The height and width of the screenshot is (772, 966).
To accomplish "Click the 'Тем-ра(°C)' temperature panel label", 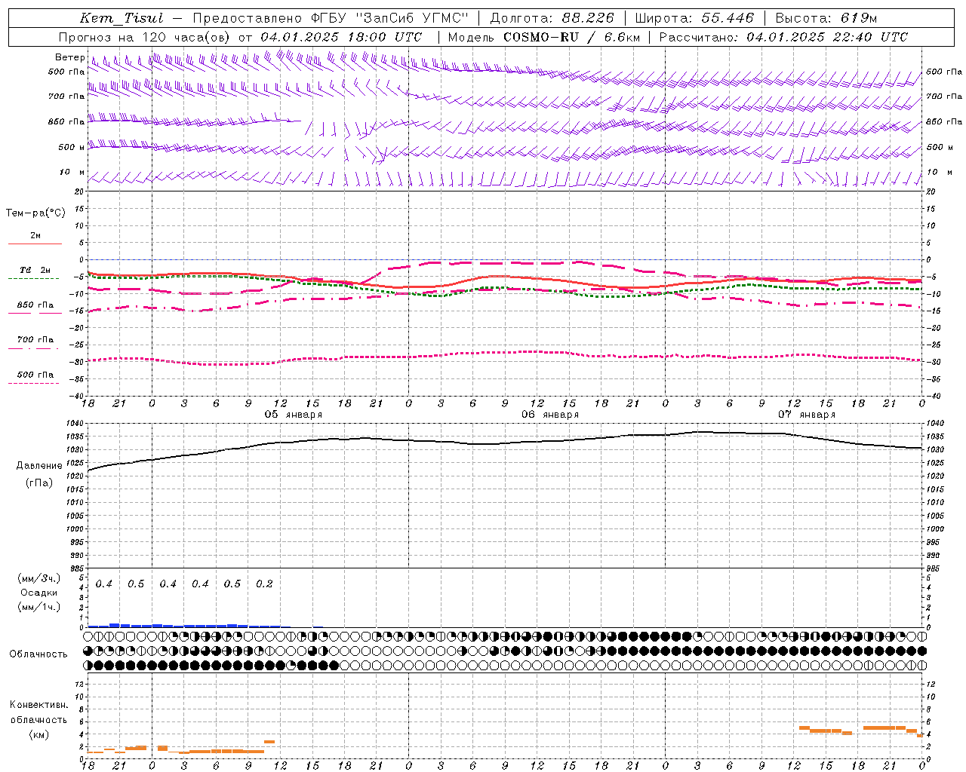I will tap(35, 213).
